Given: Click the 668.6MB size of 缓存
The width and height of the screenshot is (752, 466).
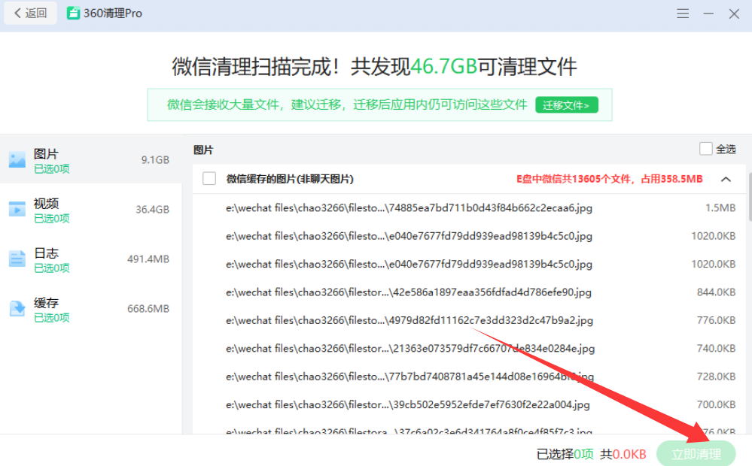Looking at the screenshot, I should point(148,309).
